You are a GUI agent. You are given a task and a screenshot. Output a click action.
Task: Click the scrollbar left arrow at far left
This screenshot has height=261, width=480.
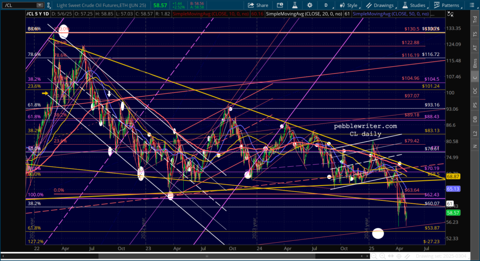pyautogui.click(x=3, y=256)
